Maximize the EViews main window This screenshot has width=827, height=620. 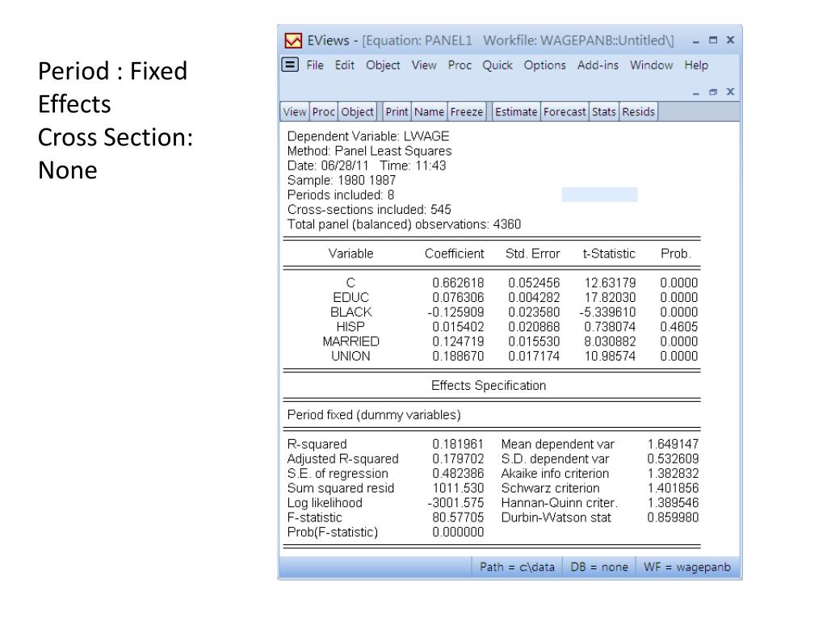[713, 40]
